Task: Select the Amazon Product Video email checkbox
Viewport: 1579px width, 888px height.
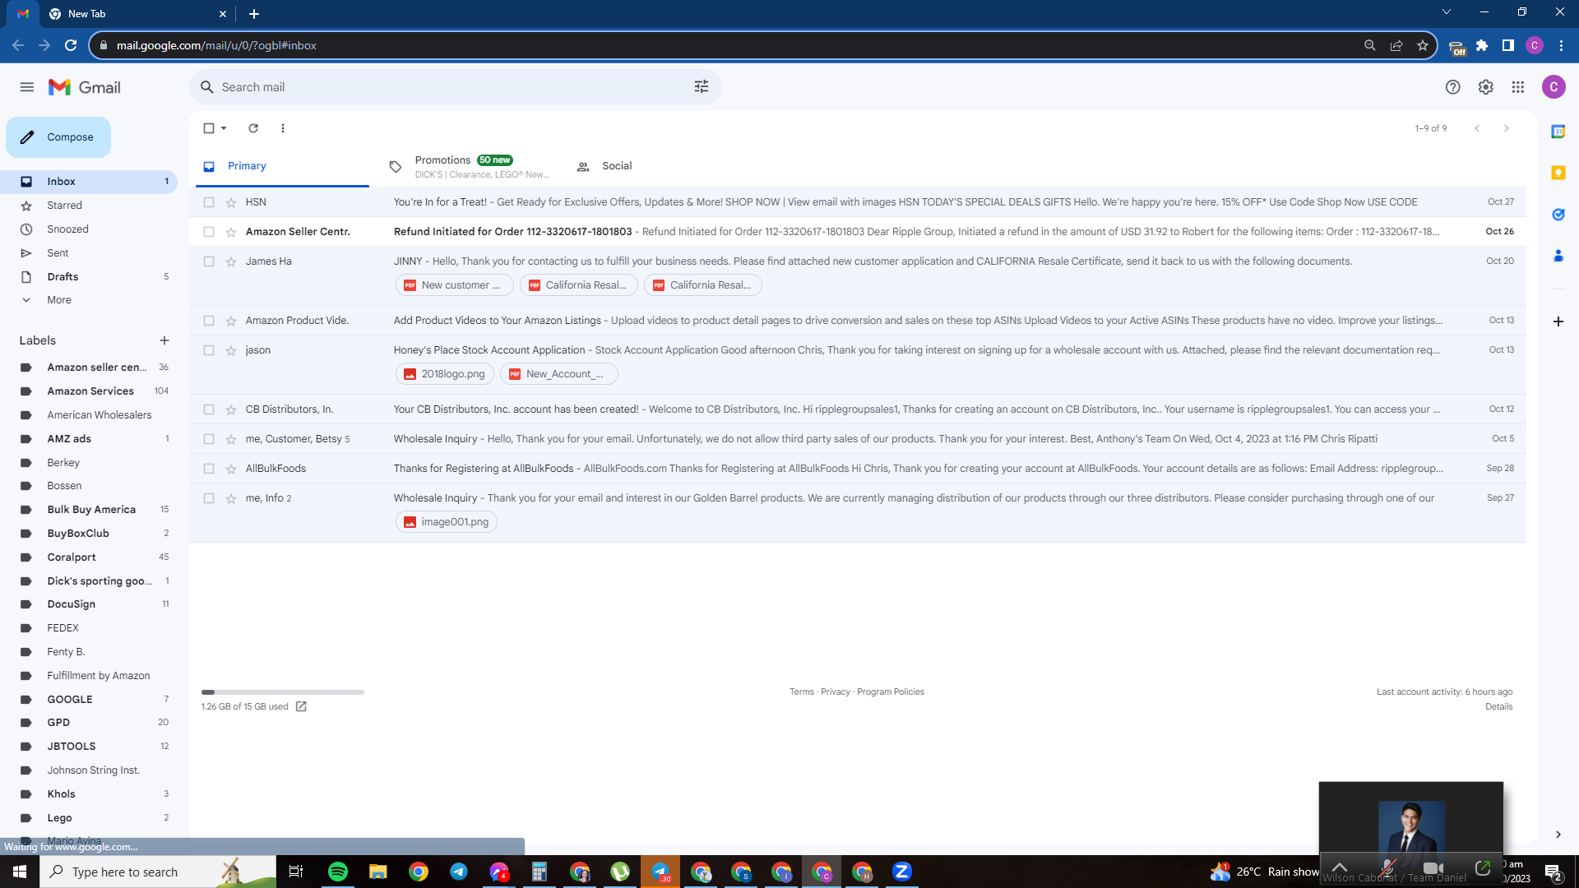Action: (x=209, y=321)
